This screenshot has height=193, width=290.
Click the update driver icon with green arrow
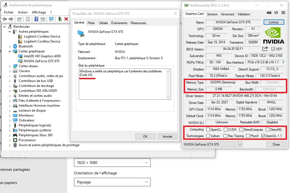(60, 19)
